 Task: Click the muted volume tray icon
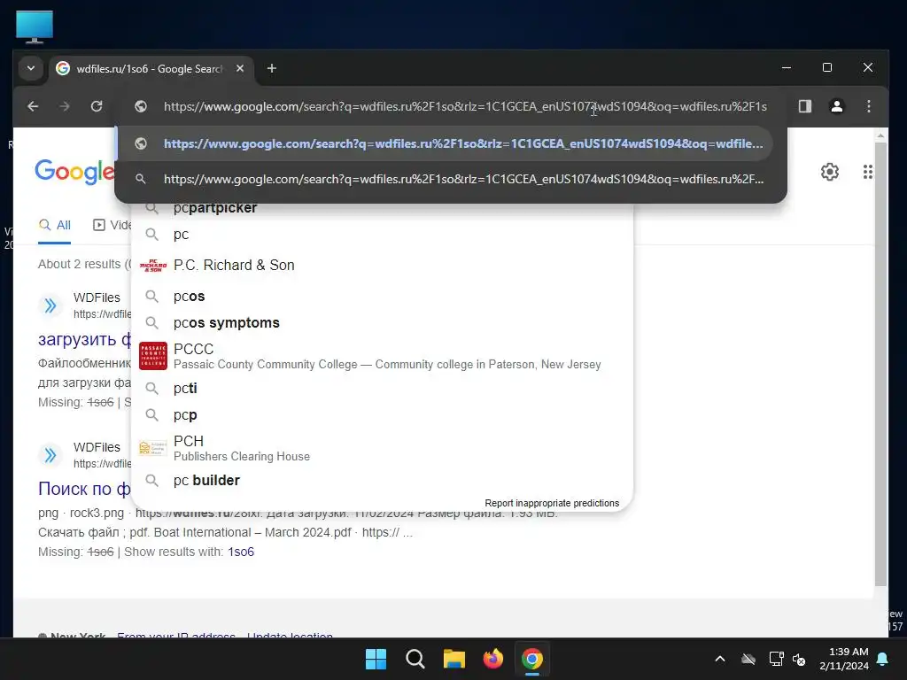800,659
